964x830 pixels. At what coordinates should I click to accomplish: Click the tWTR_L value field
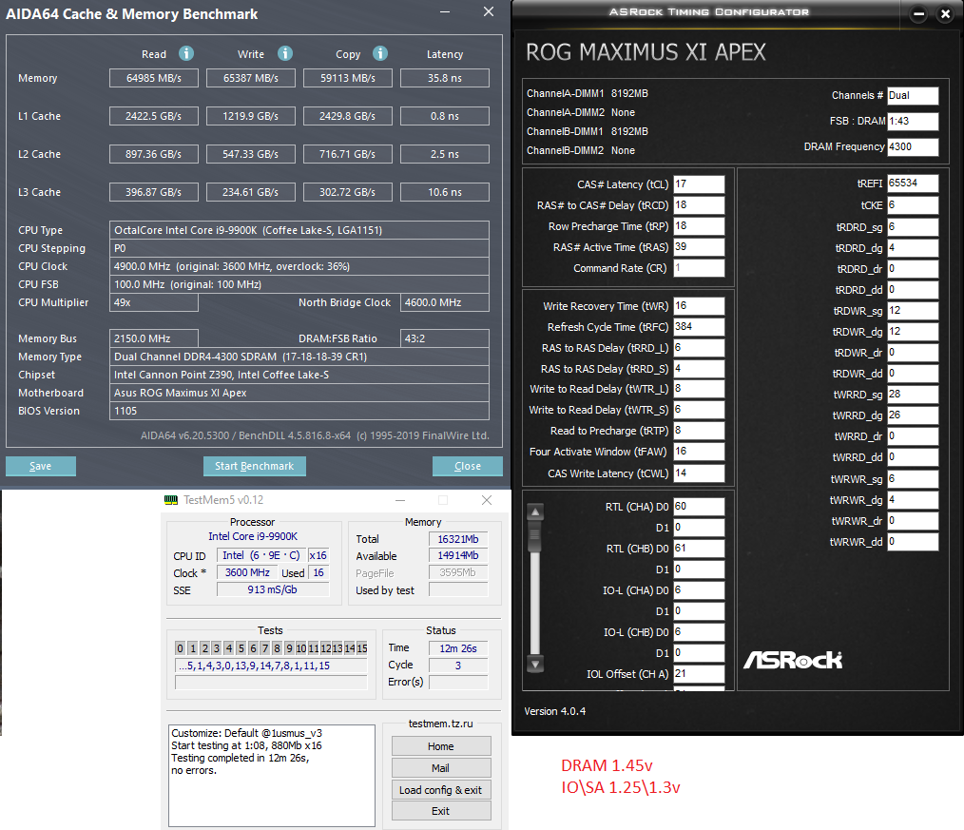(x=699, y=389)
